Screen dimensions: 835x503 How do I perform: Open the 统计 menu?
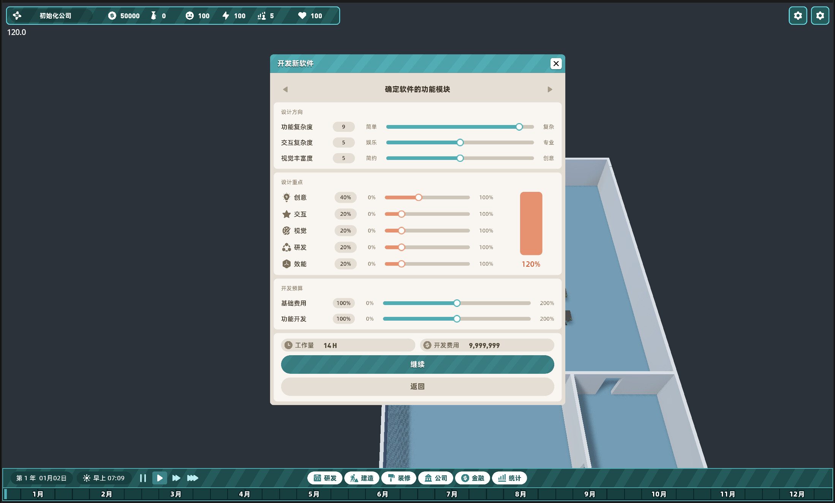click(x=509, y=478)
